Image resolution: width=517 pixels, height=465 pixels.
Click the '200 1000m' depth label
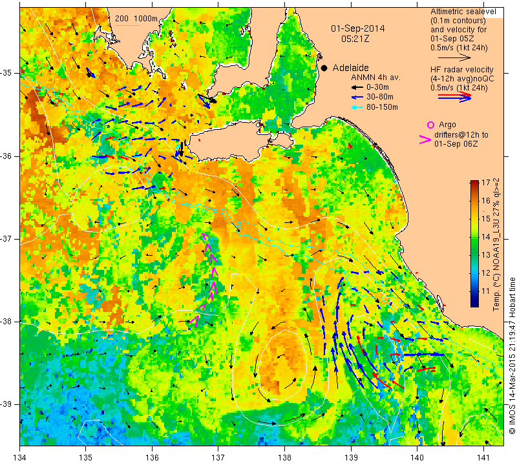pyautogui.click(x=136, y=19)
